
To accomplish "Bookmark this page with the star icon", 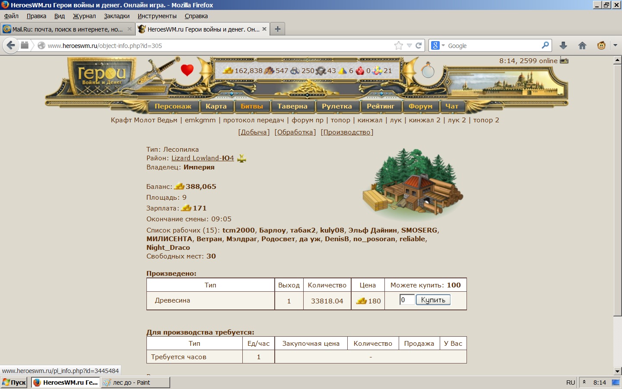I will coord(398,45).
